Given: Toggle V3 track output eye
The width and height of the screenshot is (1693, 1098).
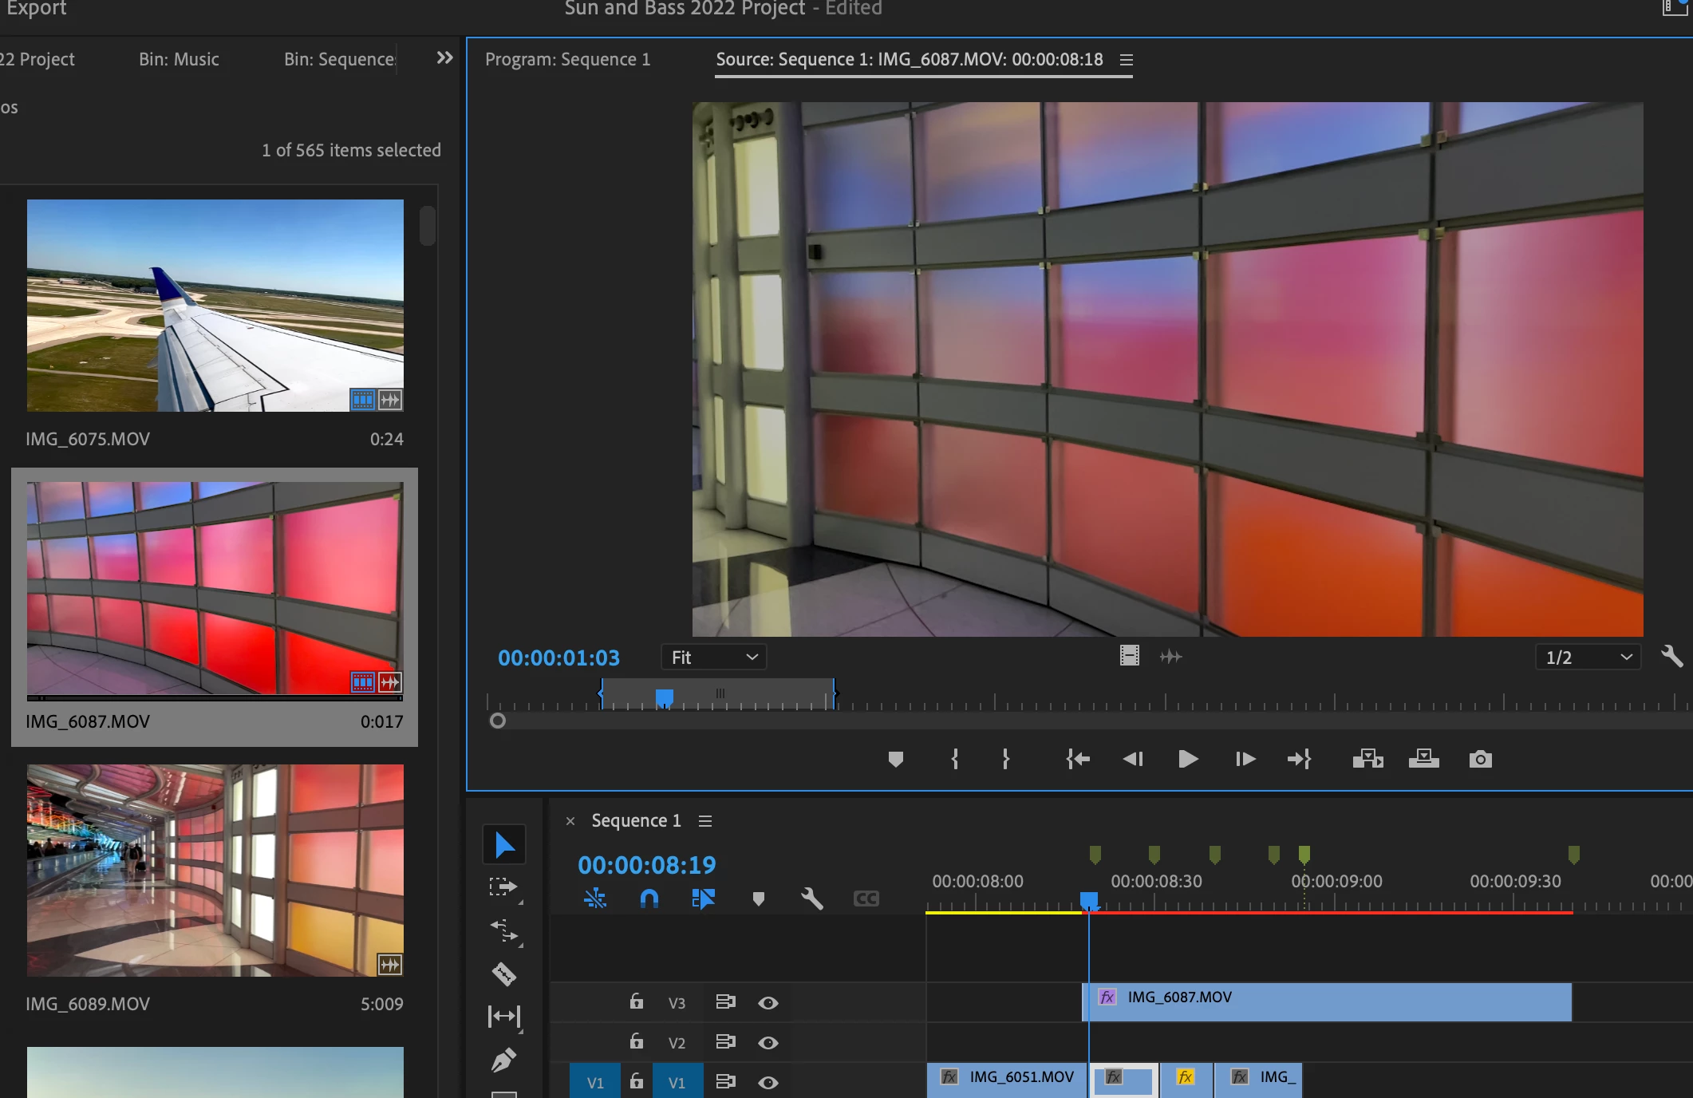Looking at the screenshot, I should point(768,1003).
